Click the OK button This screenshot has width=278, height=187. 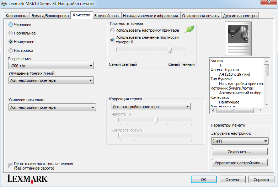[204, 180]
